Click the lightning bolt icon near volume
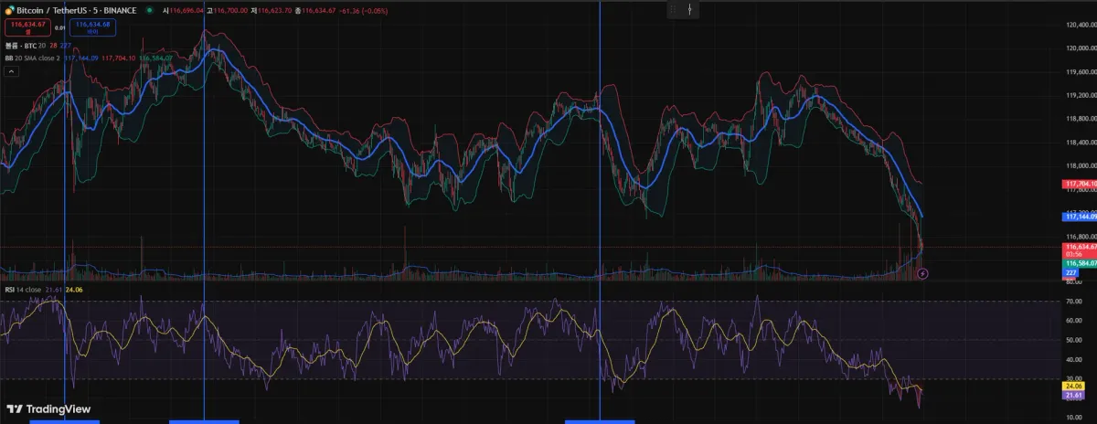 coord(922,272)
